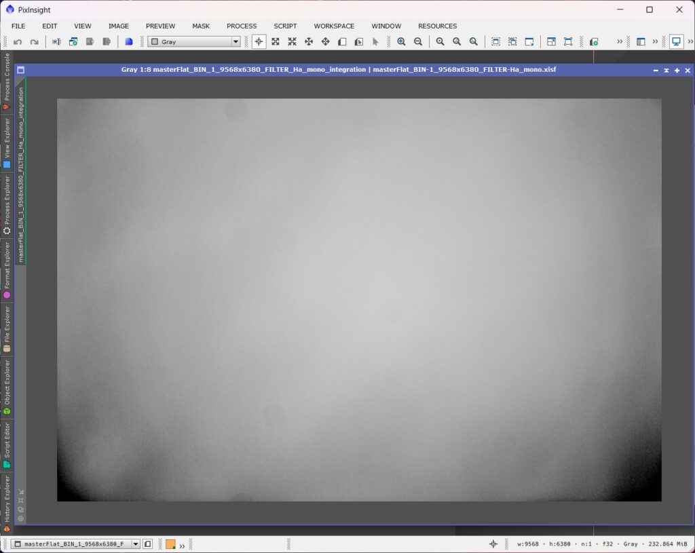Toggle the blue monitor screen icon
The width and height of the screenshot is (695, 553).
677,41
